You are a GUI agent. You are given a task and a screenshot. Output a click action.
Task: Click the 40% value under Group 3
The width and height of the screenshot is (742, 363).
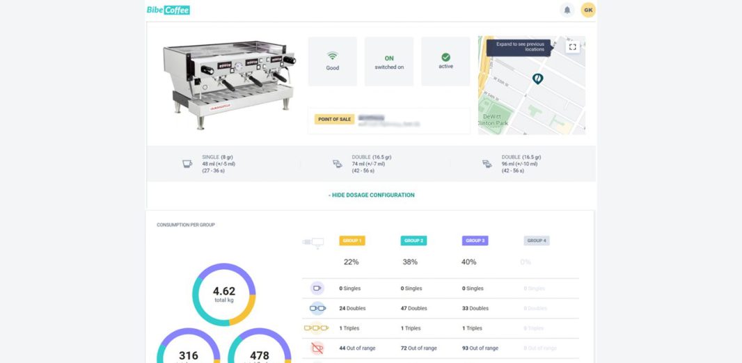pos(468,262)
